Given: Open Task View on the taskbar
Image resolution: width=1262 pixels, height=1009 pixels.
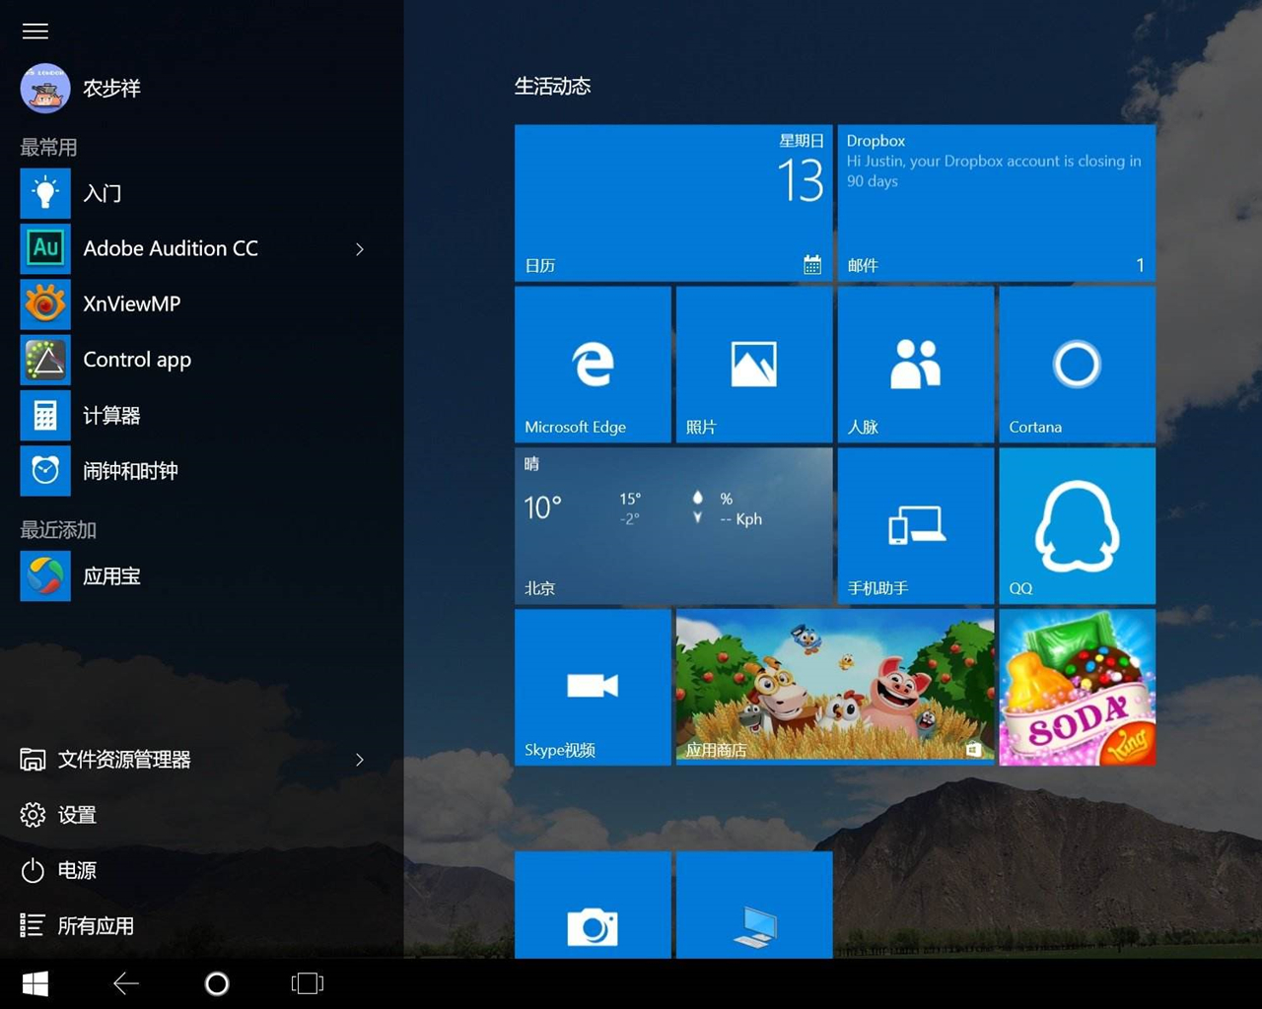Looking at the screenshot, I should point(308,983).
